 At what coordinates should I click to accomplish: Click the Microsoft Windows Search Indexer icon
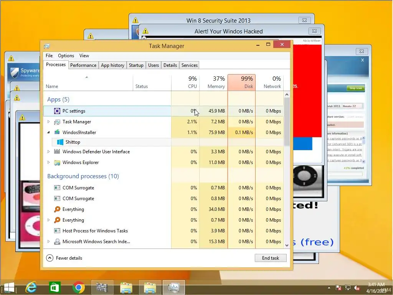point(57,242)
